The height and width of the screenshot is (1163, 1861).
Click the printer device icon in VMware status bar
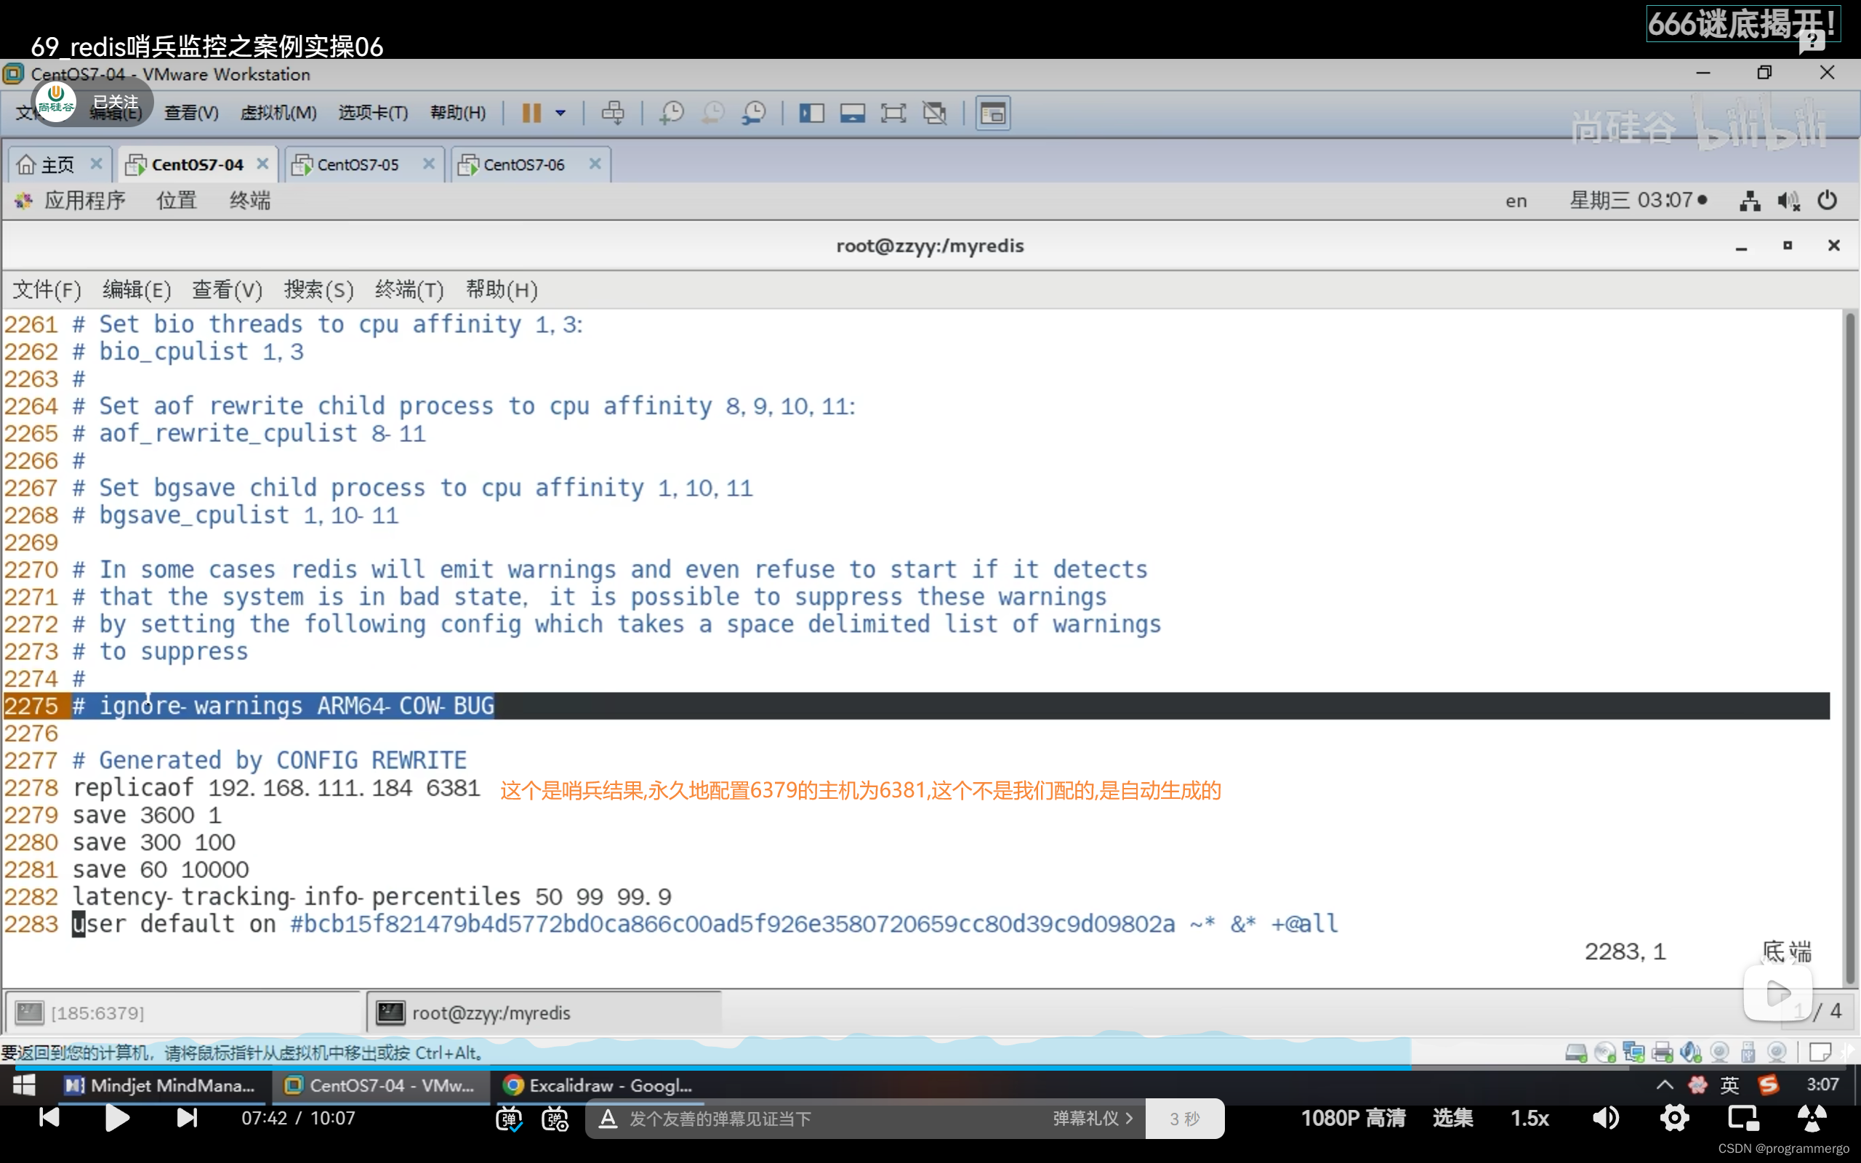click(1662, 1053)
